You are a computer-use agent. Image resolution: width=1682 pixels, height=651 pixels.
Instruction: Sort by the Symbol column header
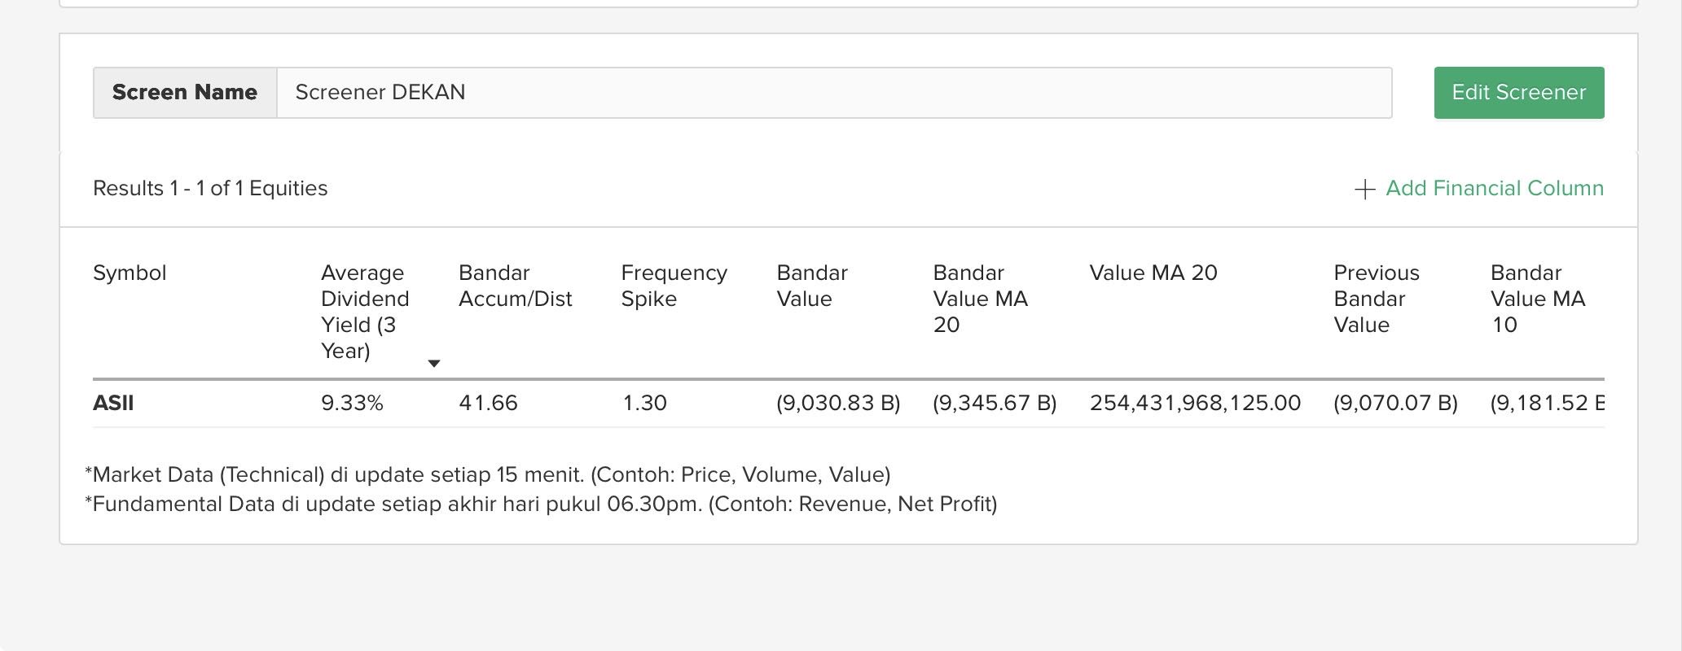click(130, 273)
